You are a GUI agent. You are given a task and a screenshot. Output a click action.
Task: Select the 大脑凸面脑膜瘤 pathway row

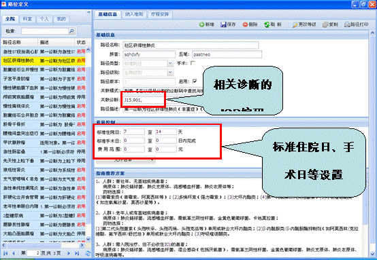(44, 234)
